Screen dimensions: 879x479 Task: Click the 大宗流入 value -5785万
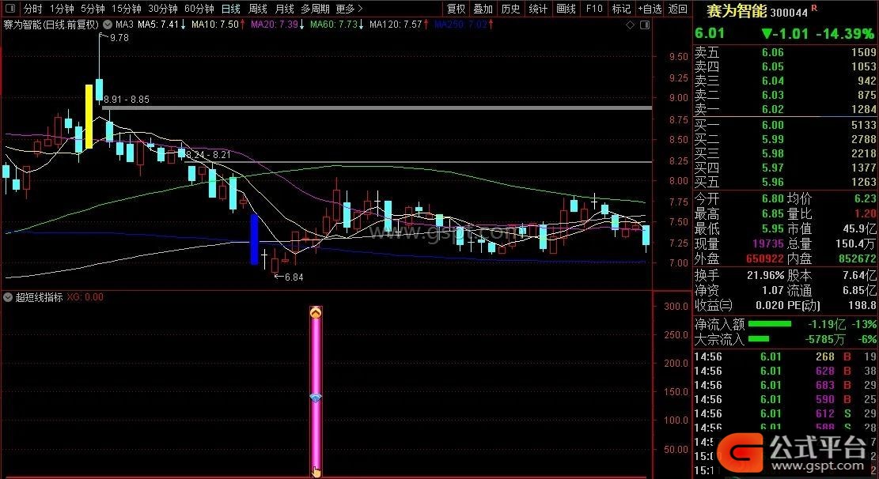pyautogui.click(x=824, y=340)
